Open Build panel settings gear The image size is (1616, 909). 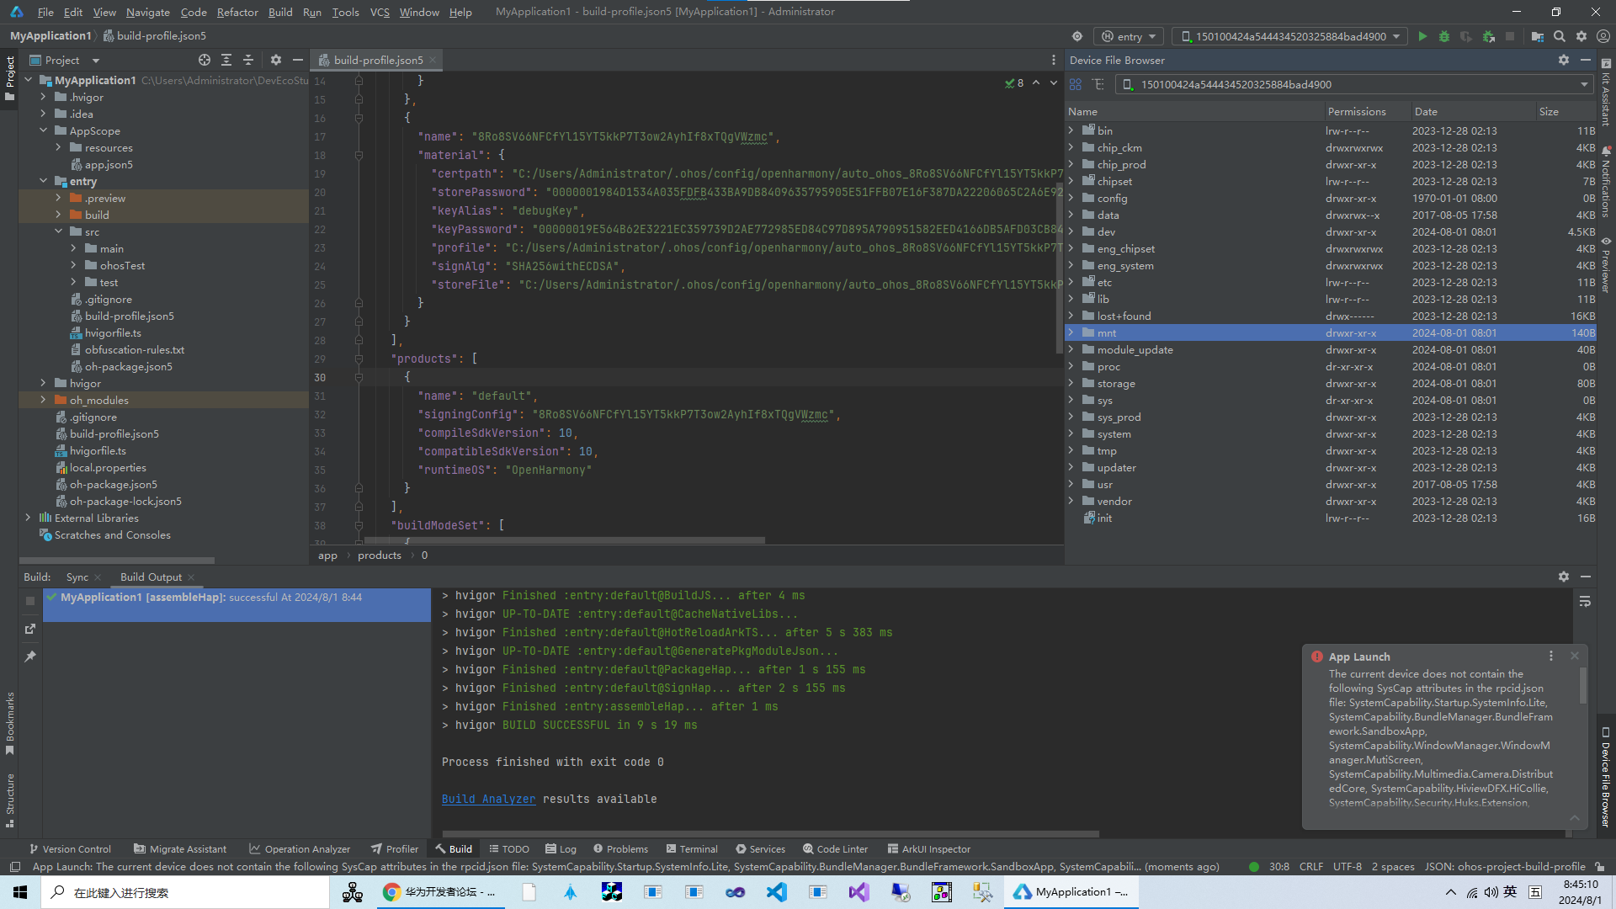coord(1564,577)
